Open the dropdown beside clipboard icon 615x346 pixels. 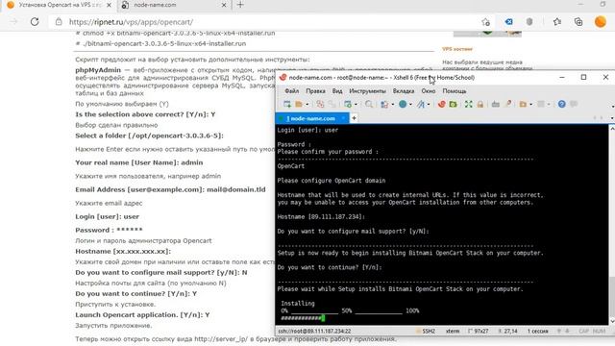tap(393, 105)
